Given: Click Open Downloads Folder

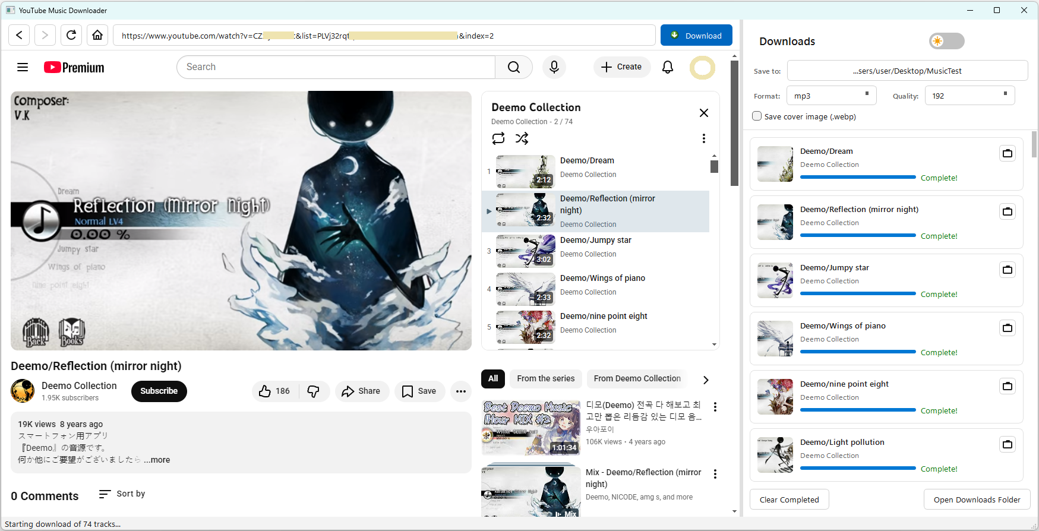Looking at the screenshot, I should click(x=977, y=500).
